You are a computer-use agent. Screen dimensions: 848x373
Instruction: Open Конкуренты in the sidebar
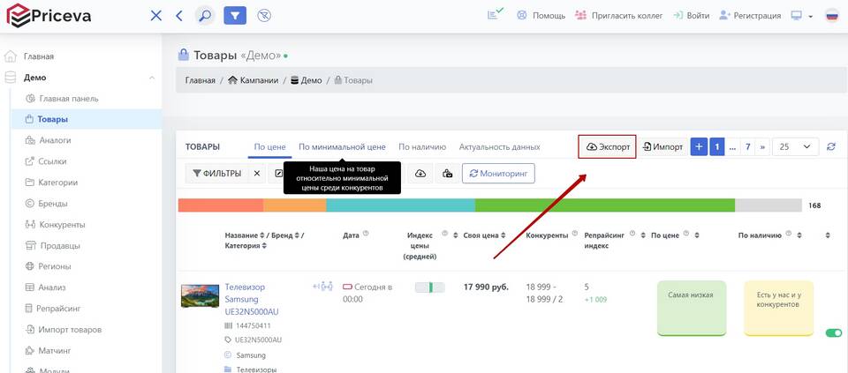[62, 225]
